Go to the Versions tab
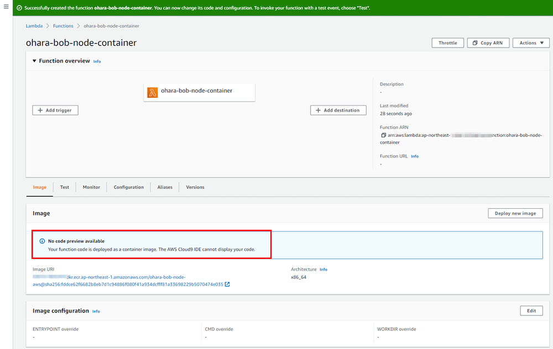Image resolution: width=553 pixels, height=349 pixels. 195,187
